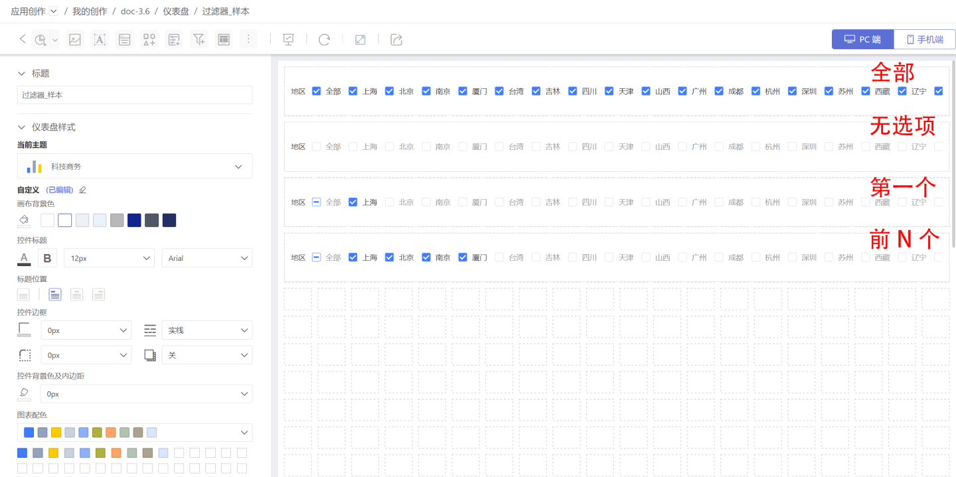Viewport: 956px width, 477px height.
Task: Toggle bold for control title
Action: 47,258
